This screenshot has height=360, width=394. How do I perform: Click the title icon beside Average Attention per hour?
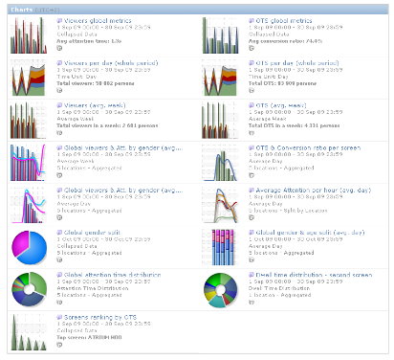[252, 191]
